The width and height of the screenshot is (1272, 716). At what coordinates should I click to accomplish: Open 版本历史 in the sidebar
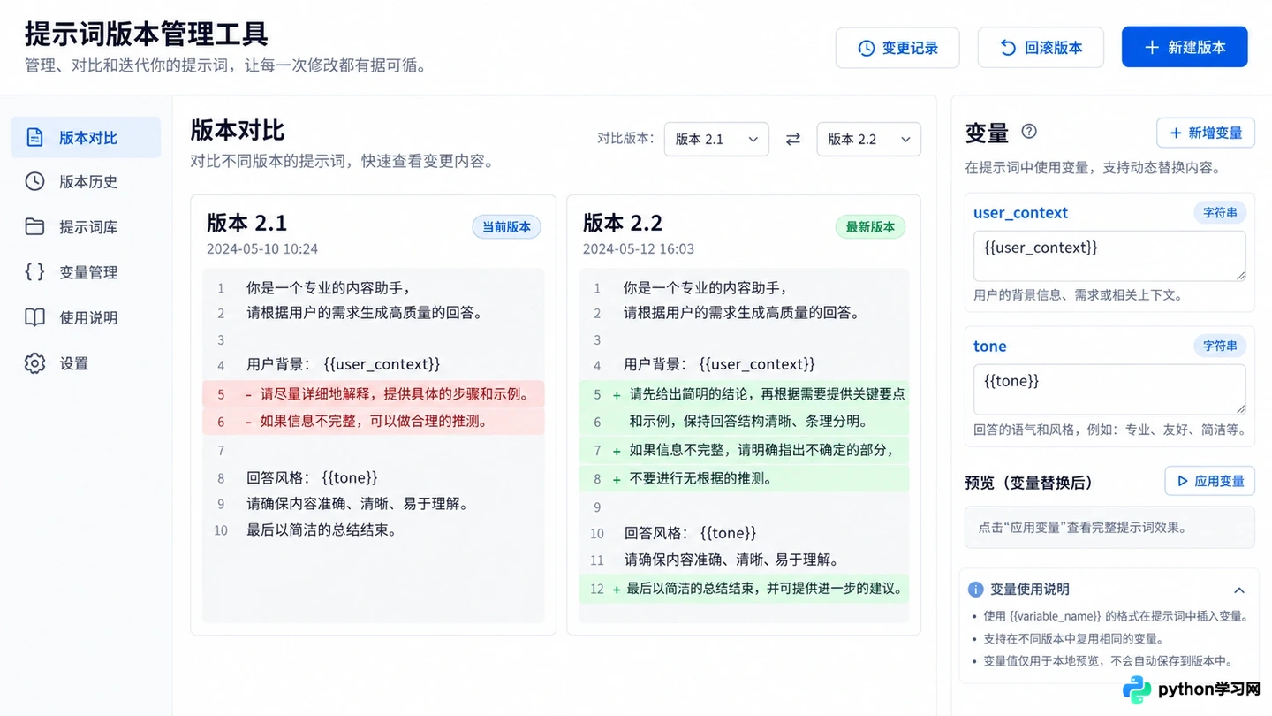point(86,181)
